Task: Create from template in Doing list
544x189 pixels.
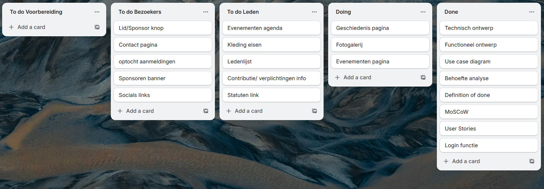Action: coord(423,77)
